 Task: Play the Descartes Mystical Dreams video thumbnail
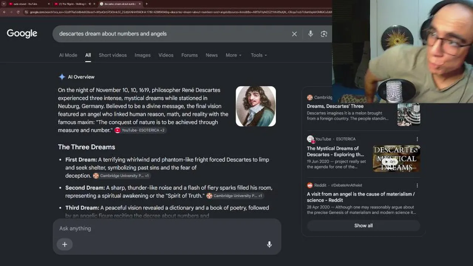(397, 159)
